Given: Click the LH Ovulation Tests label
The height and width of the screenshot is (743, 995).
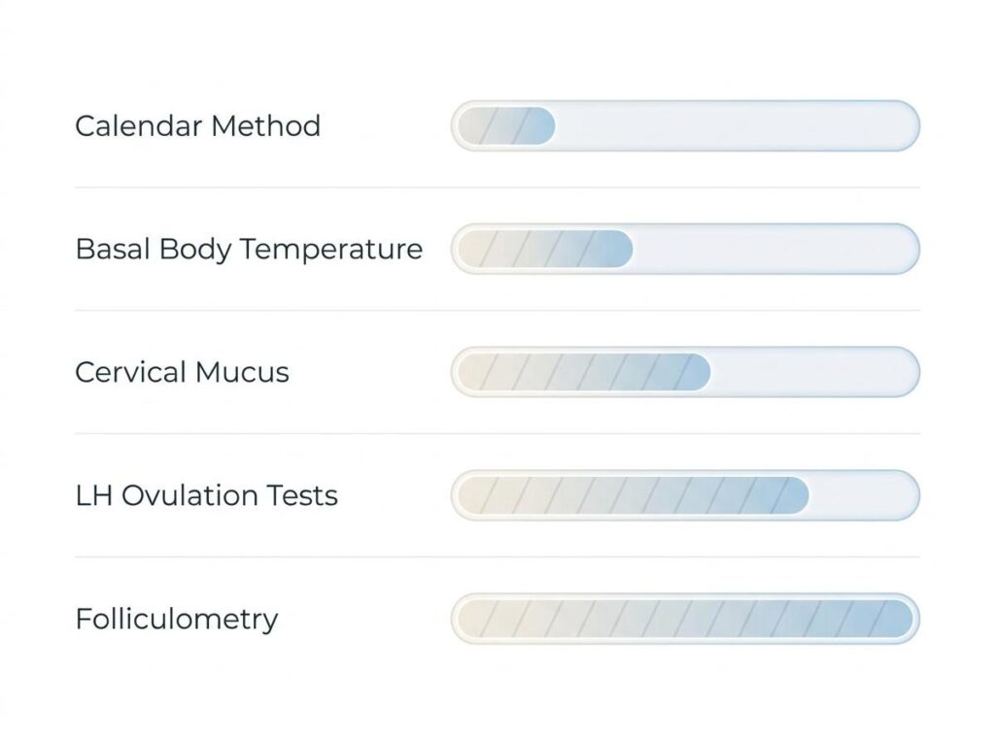Looking at the screenshot, I should pos(206,495).
